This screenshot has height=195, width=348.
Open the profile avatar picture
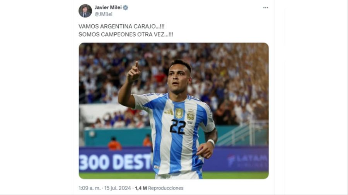click(x=85, y=11)
